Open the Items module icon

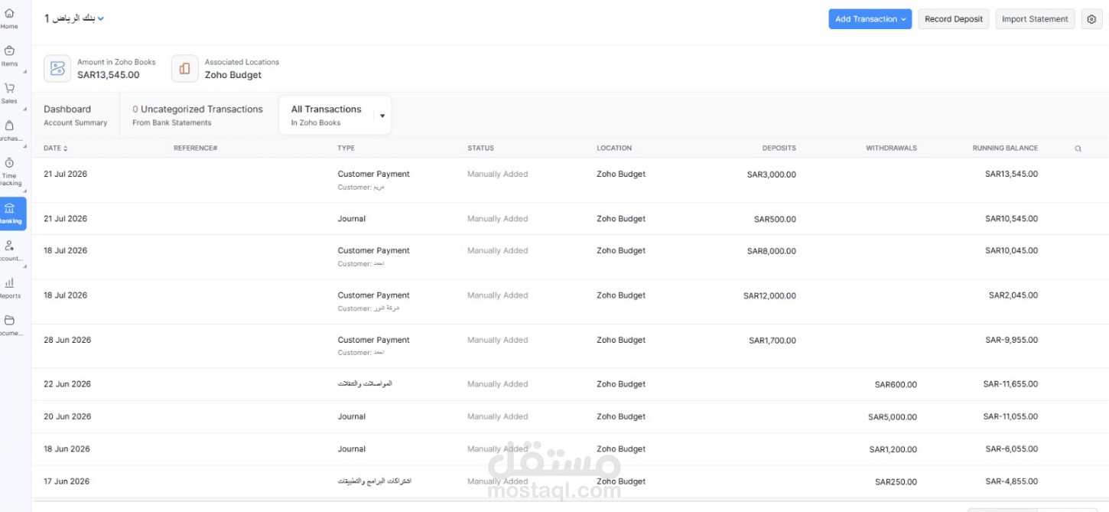pyautogui.click(x=9, y=51)
